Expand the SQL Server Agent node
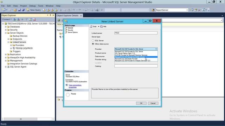Screen dimensions: 225x126 click(6, 67)
